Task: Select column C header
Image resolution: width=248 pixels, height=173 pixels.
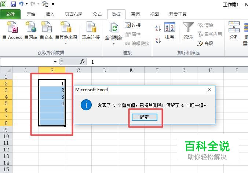Action: (x=78, y=70)
